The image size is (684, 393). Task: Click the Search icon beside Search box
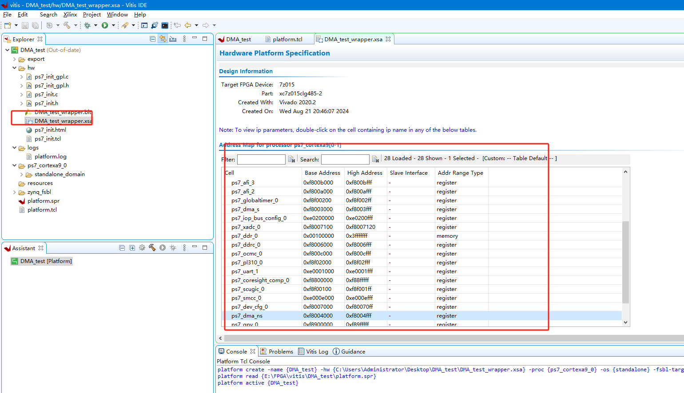(x=375, y=159)
